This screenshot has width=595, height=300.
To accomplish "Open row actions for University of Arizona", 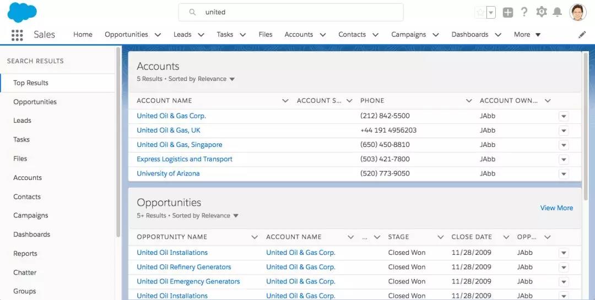I will click(x=563, y=174).
